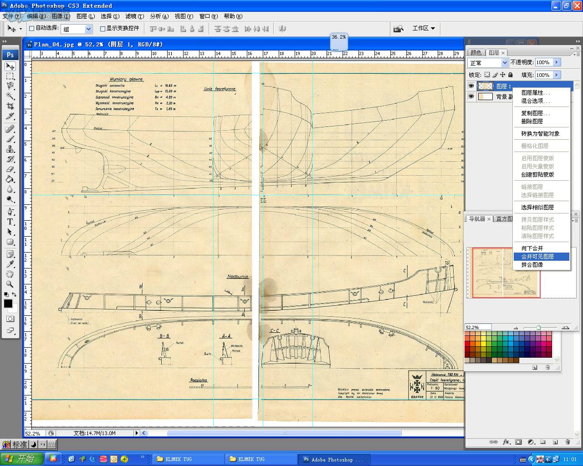Select the Lasso tool
The width and height of the screenshot is (583, 466).
(x=10, y=86)
